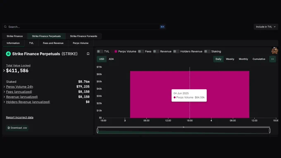281x158 pixels.
Task: Click the Staked $8.76m value
Action: [84, 82]
